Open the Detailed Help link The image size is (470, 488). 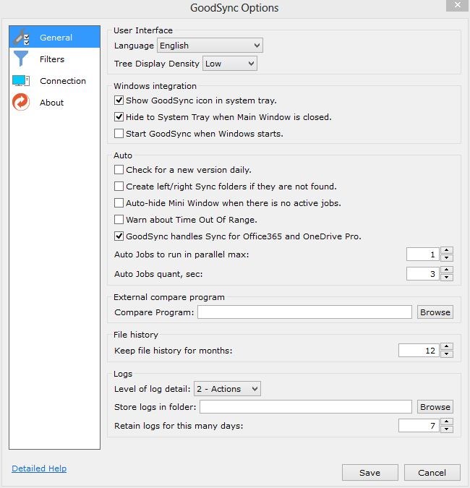(39, 468)
